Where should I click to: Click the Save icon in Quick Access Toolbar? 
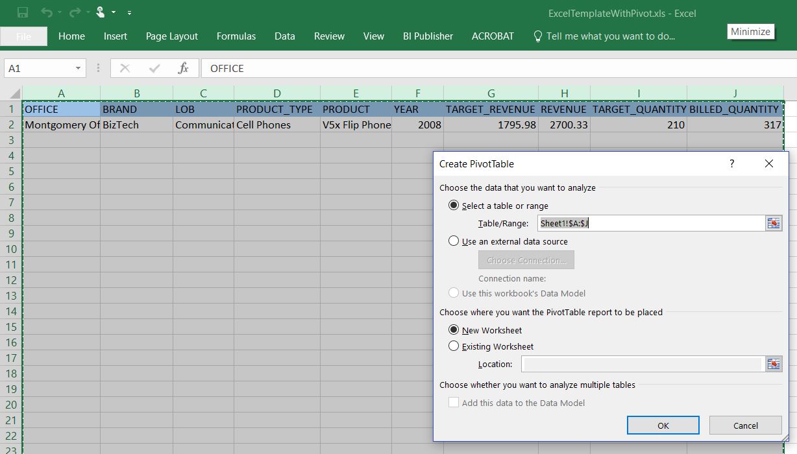(23, 12)
